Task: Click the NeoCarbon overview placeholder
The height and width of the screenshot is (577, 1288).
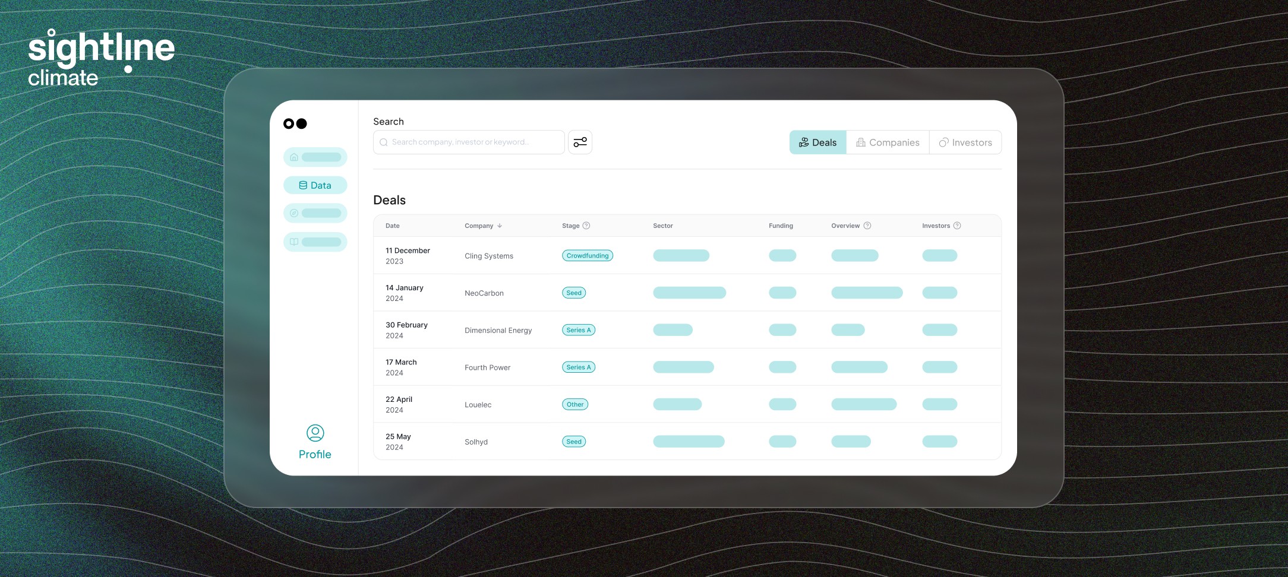Action: click(867, 293)
